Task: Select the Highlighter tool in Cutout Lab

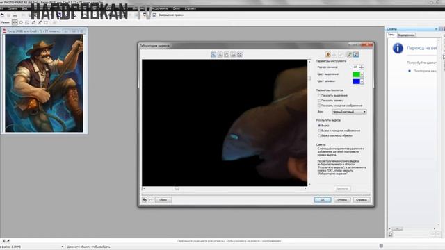Action: click(x=327, y=54)
